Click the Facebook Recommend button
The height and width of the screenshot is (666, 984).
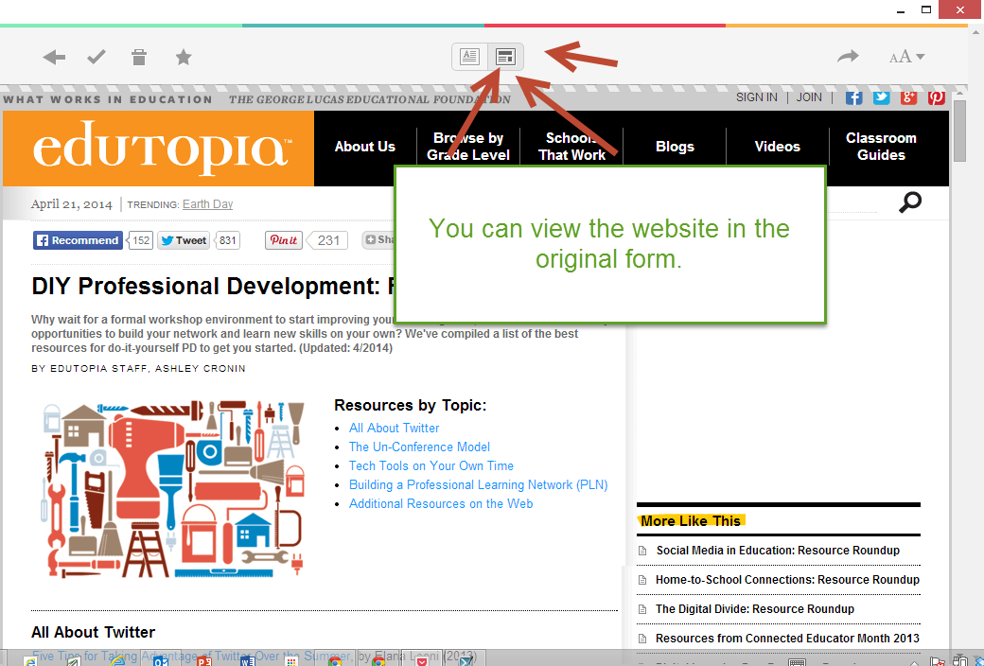point(78,240)
